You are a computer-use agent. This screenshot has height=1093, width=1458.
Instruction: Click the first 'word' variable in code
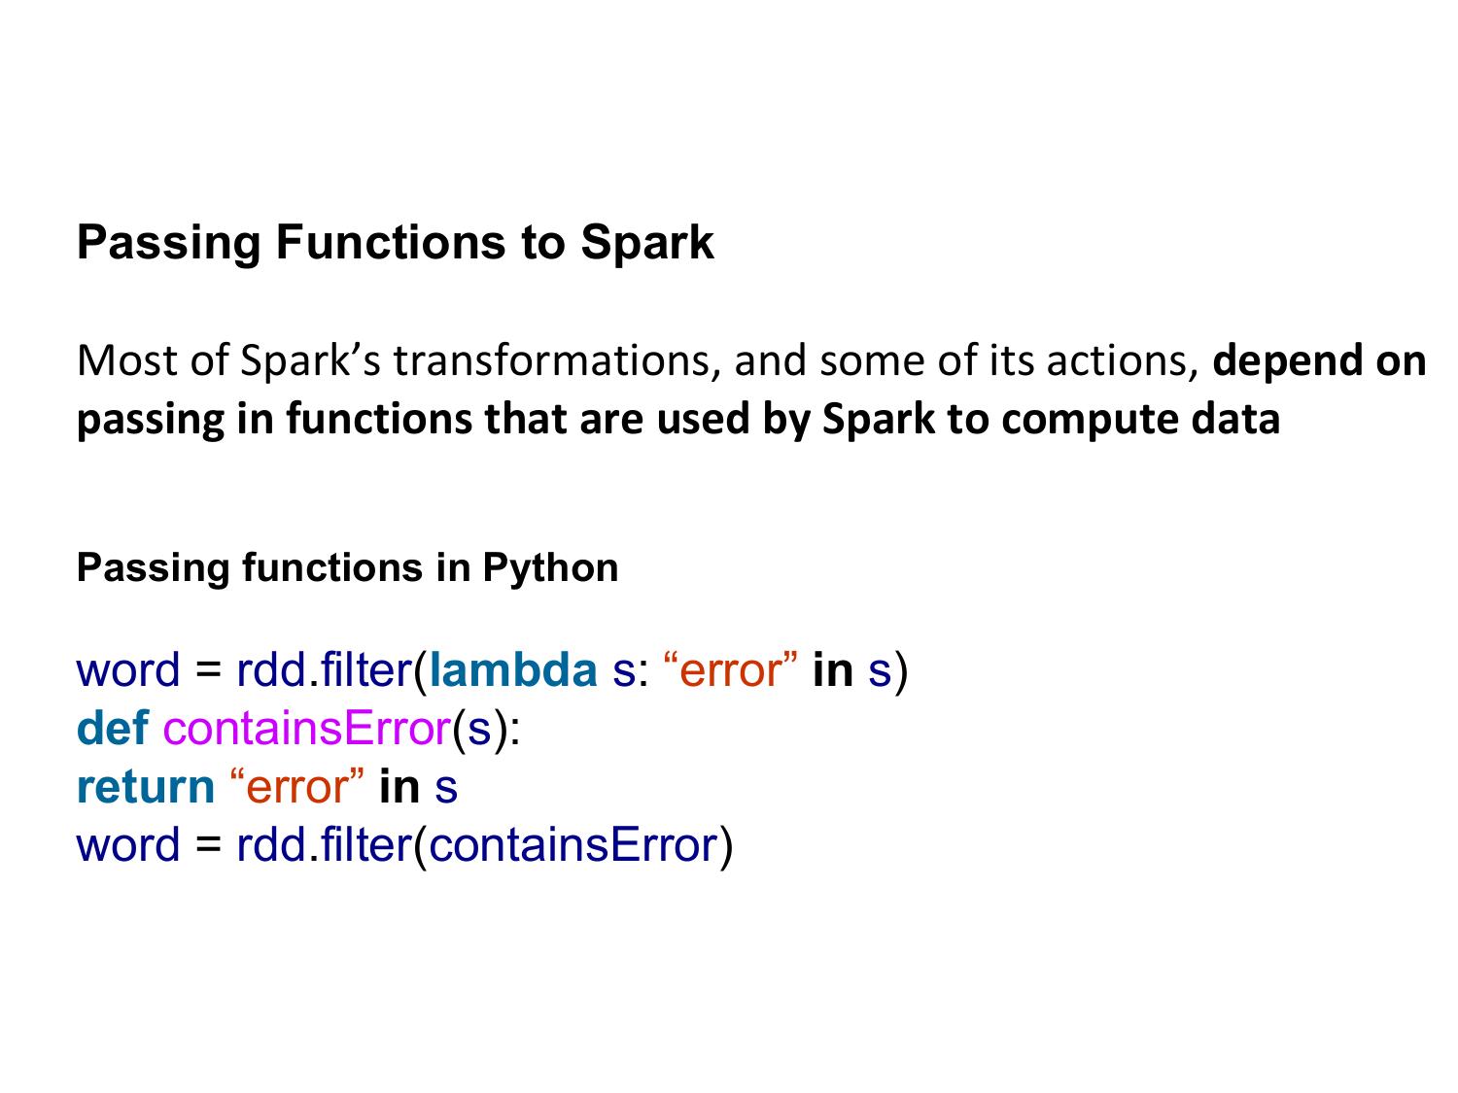(x=128, y=669)
